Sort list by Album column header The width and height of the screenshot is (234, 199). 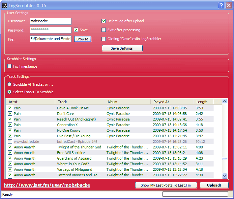pos(128,102)
